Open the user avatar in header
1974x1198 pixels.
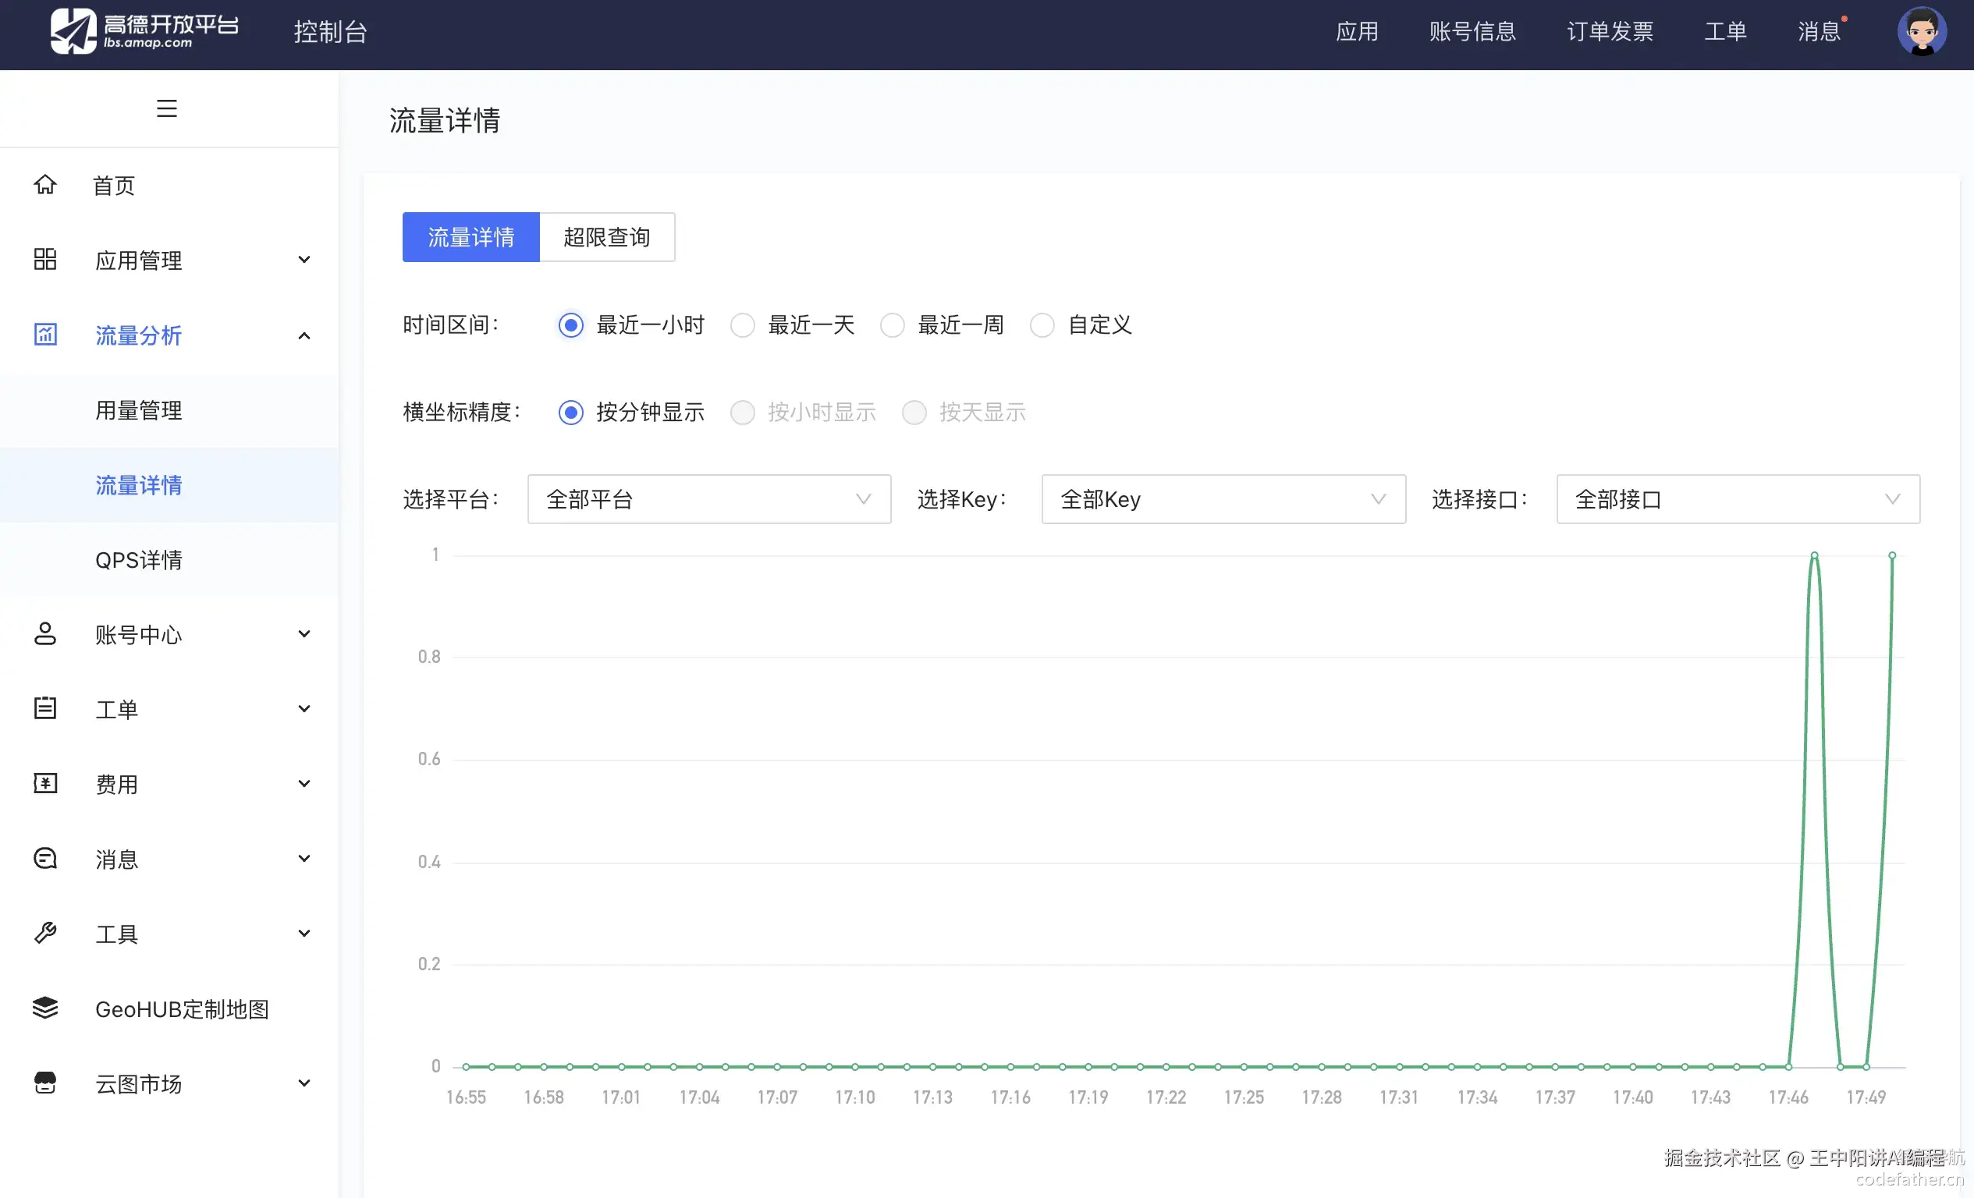[x=1921, y=32]
